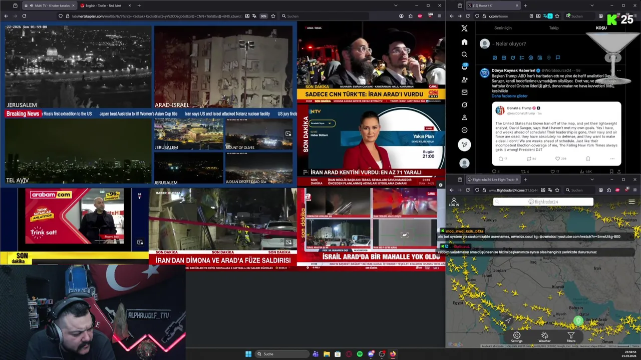This screenshot has height=360, width=641.
Task: Open Flightradar24 Settings gear
Action: click(517, 337)
